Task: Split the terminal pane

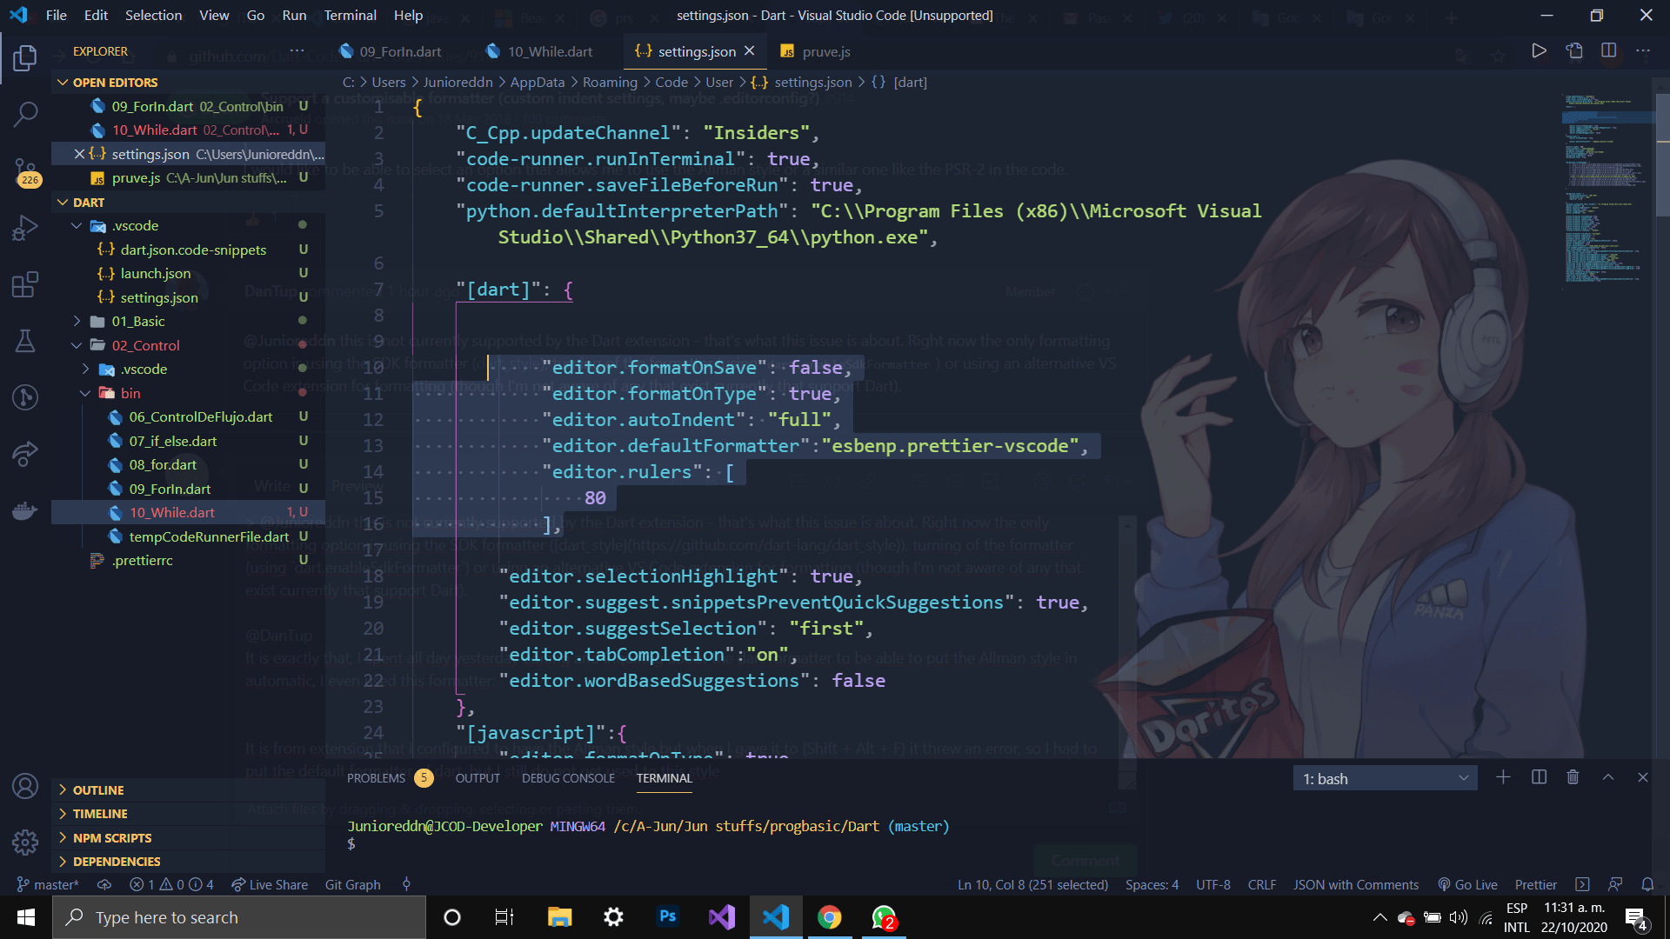Action: (x=1539, y=778)
